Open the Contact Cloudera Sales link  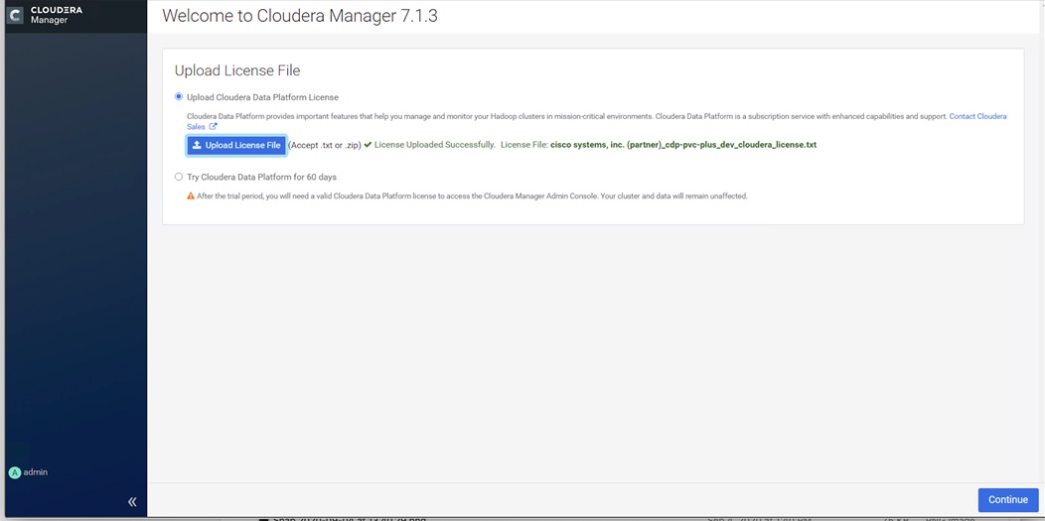pos(977,116)
